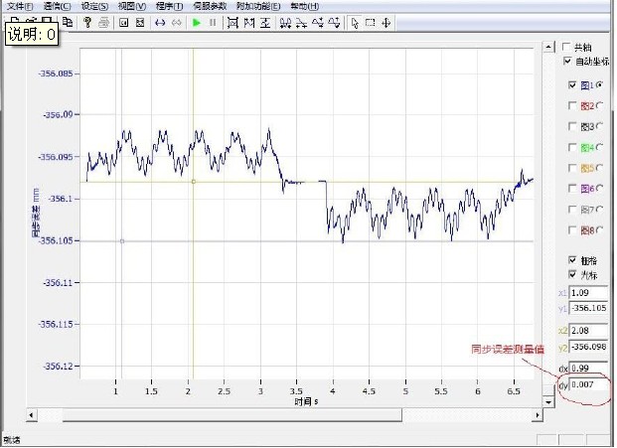
Task: Click the key icon in toolbar
Action: click(x=87, y=22)
